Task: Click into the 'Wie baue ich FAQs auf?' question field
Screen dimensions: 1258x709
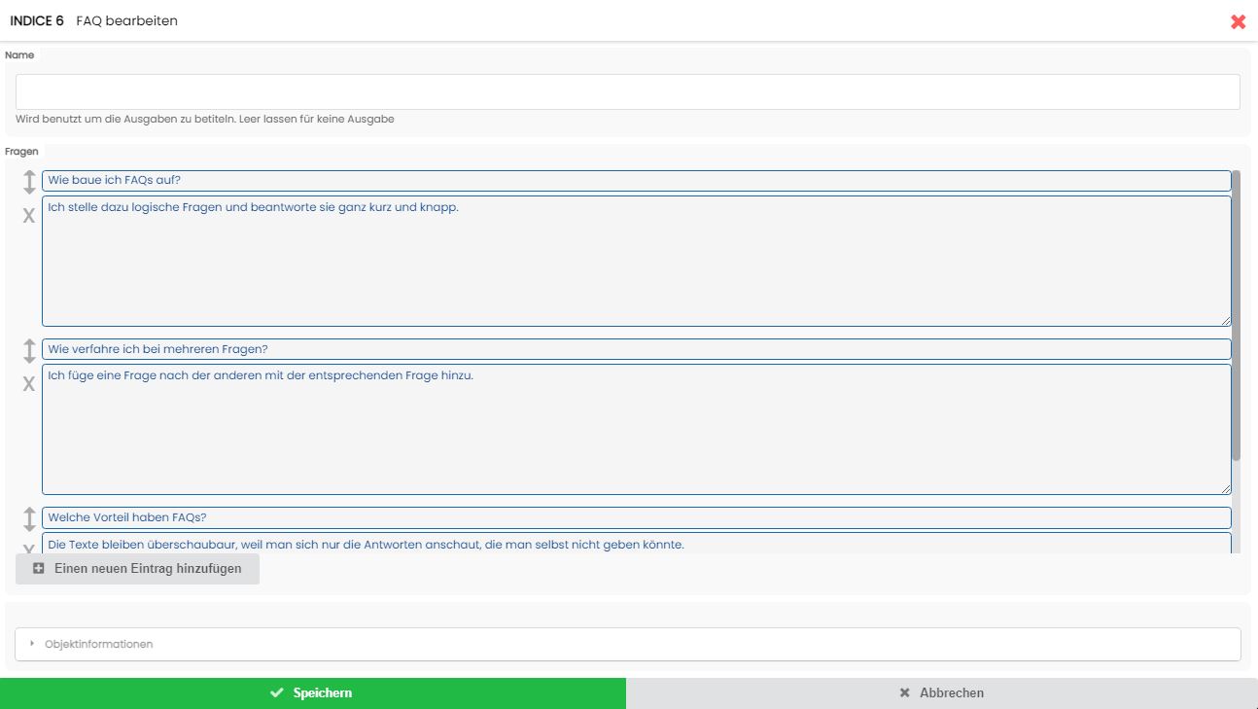Action: 636,181
